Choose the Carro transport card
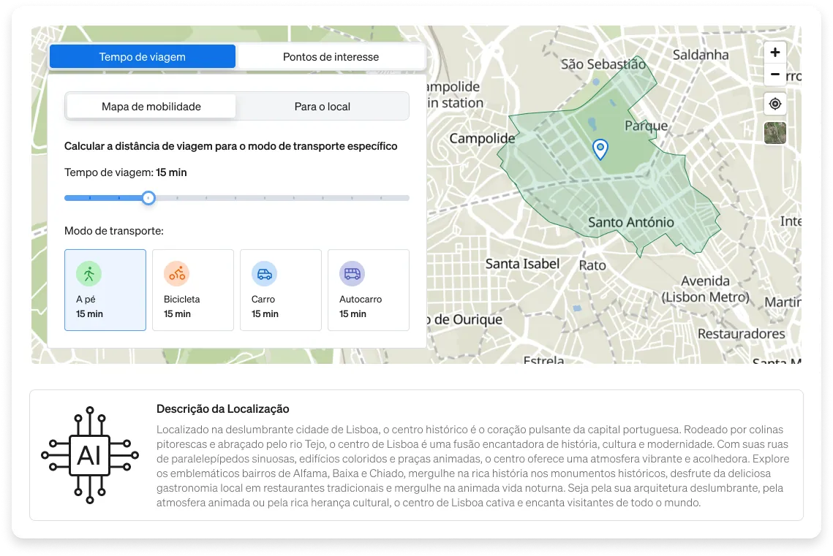The width and height of the screenshot is (833, 556). pos(281,290)
